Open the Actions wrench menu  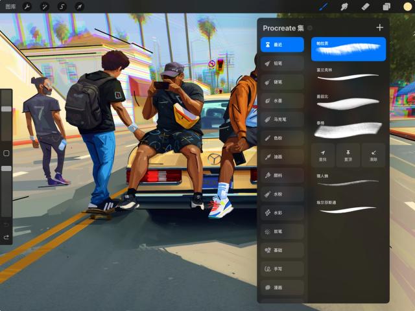(27, 6)
